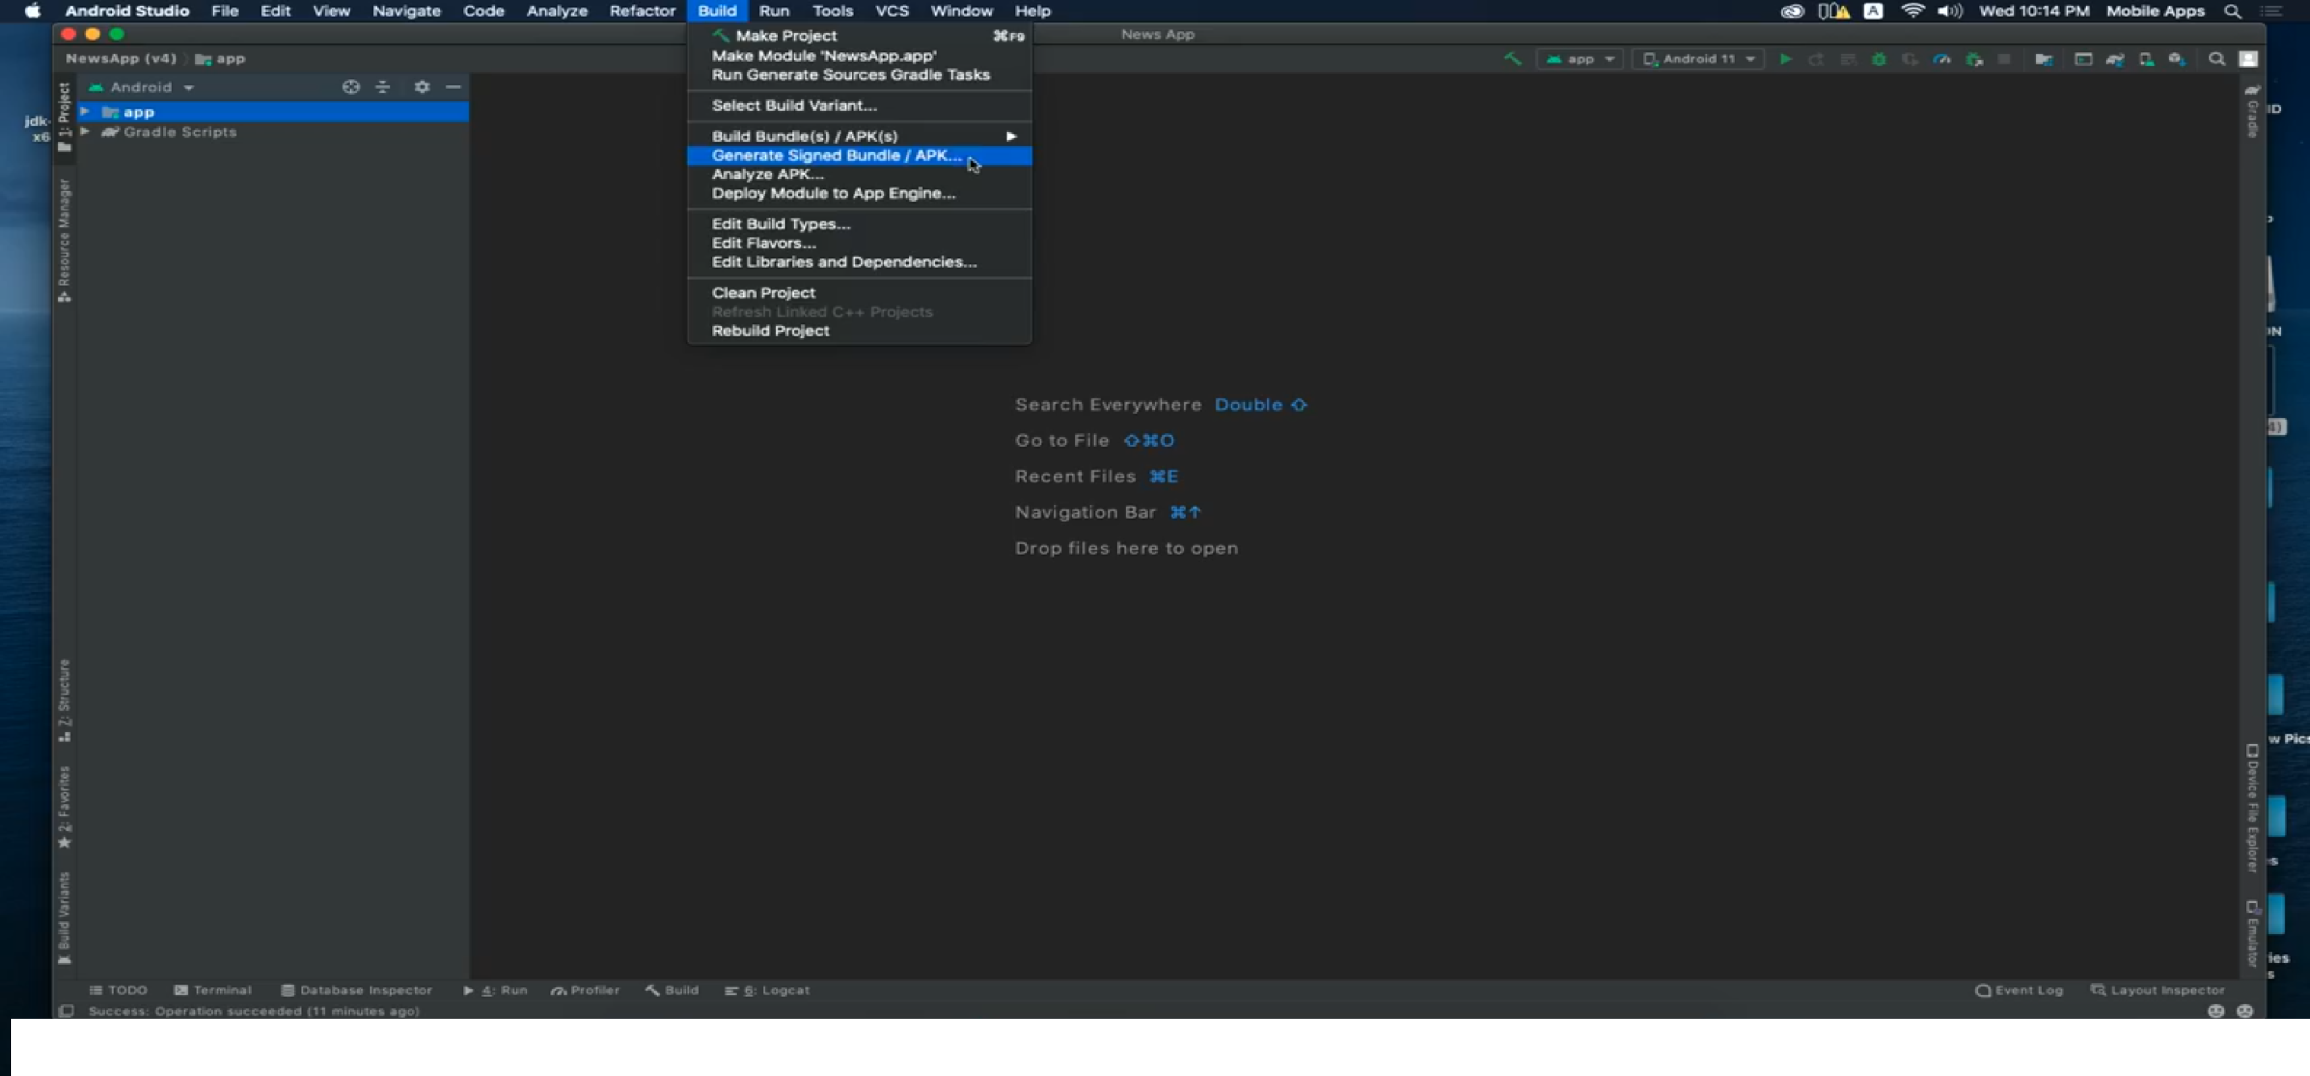
Task: Choose Clean Project in Build menu
Action: pos(859,292)
